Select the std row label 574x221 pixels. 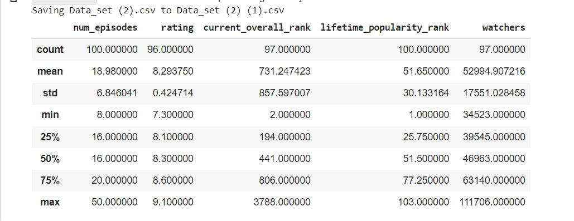point(50,93)
